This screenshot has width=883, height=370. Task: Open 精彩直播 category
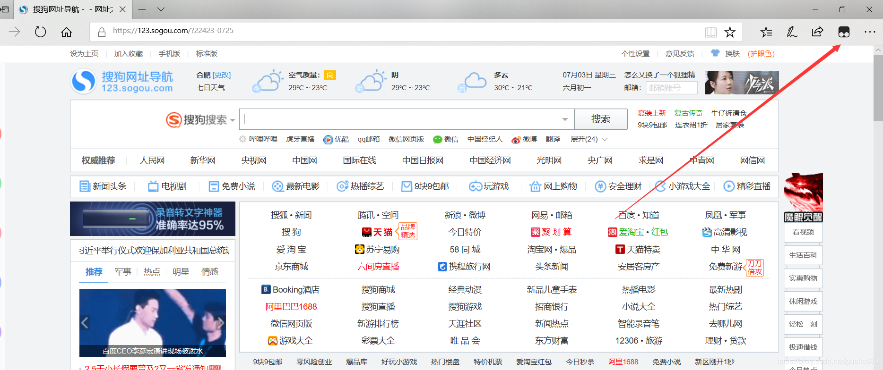747,186
